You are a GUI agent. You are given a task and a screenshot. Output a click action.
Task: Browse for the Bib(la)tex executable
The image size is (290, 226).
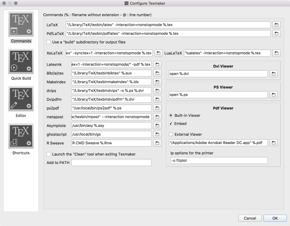click(157, 73)
